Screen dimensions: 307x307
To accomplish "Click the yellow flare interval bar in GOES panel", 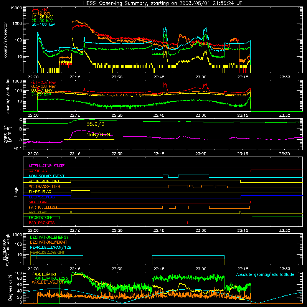I will click(89, 140).
